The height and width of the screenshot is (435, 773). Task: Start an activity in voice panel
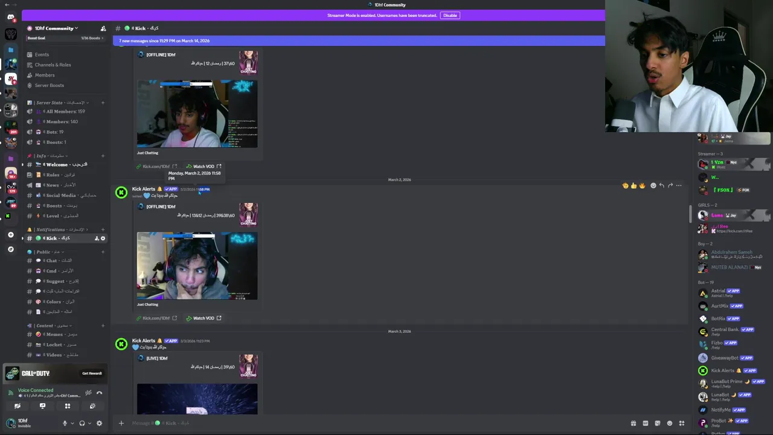click(68, 406)
